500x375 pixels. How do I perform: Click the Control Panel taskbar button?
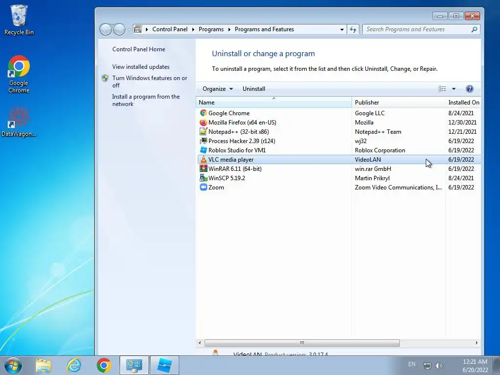[134, 365]
